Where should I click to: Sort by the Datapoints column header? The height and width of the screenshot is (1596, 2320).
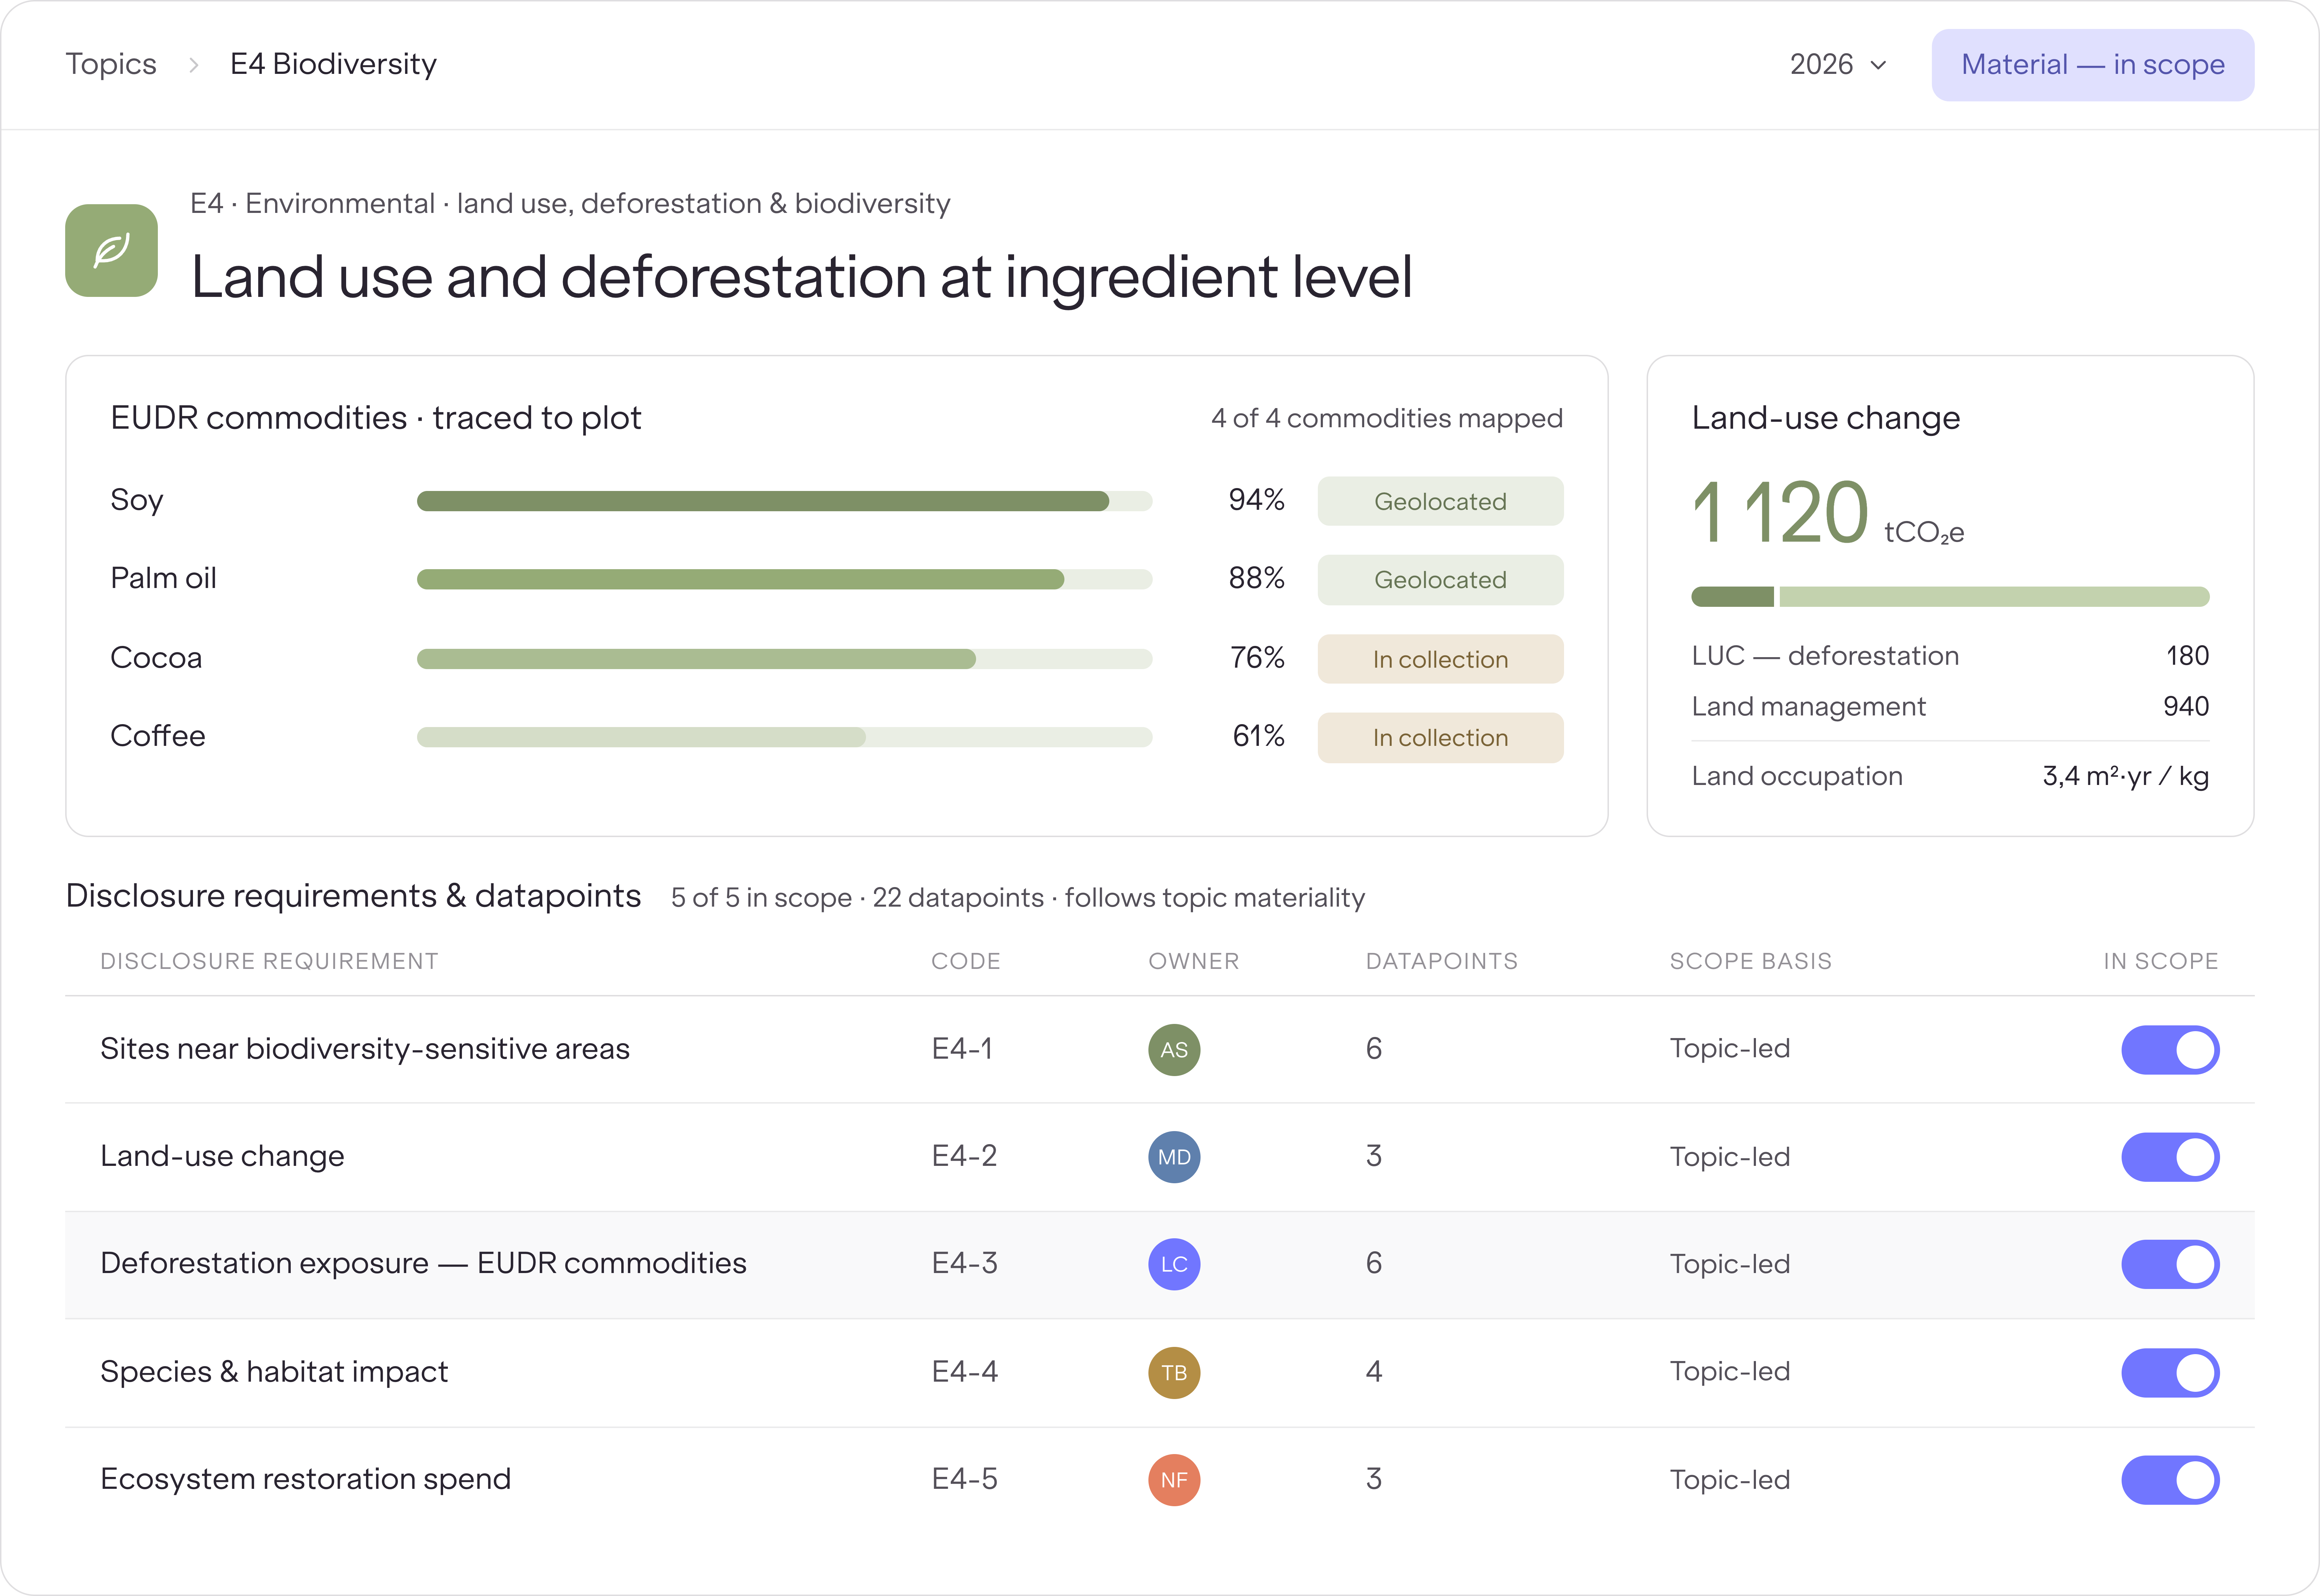[1441, 961]
